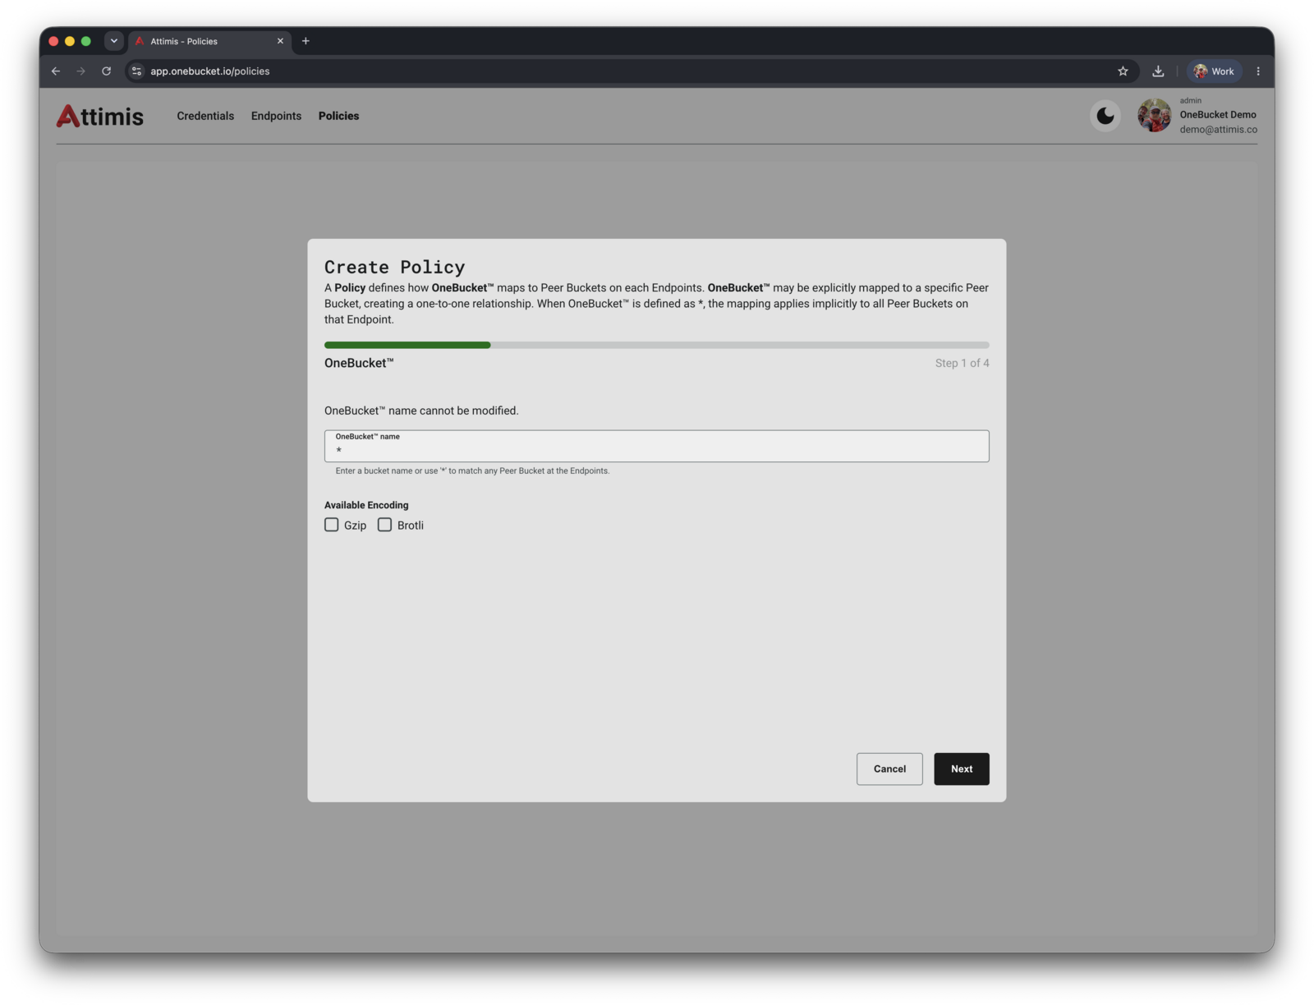The width and height of the screenshot is (1314, 1005).
Task: Click the Cancel button
Action: click(x=889, y=769)
